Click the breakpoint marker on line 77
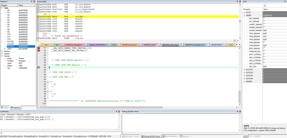The width and height of the screenshot is (287, 138). (38, 48)
